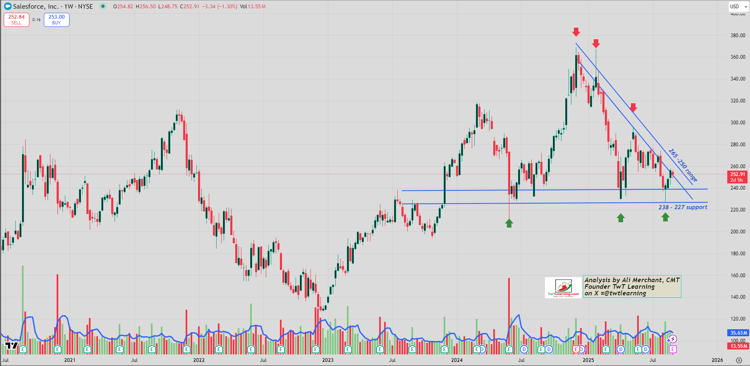Click the blue 35.63M volume average label
Screen dimensions: 750x366
738,333
